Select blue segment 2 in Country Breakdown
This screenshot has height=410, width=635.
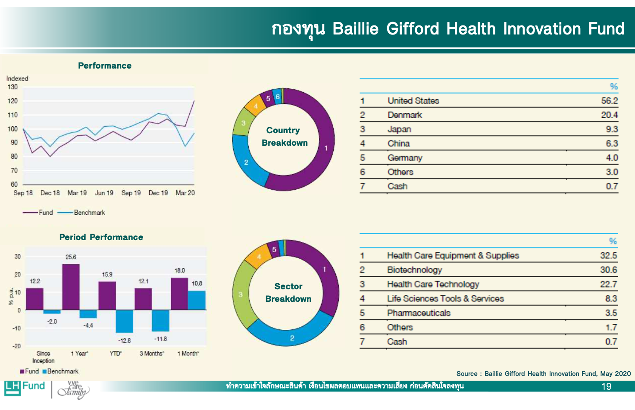(x=246, y=162)
